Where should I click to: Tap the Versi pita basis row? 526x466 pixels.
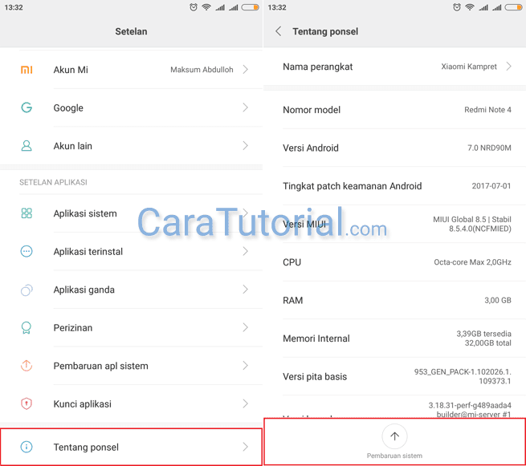tap(395, 376)
